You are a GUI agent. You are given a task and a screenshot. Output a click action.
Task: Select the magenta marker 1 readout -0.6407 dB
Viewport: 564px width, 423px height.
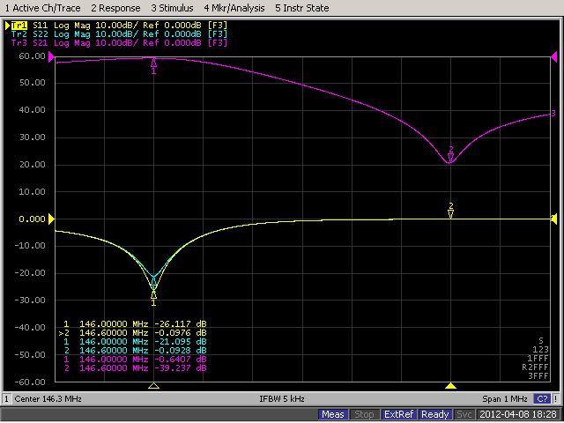(x=135, y=360)
